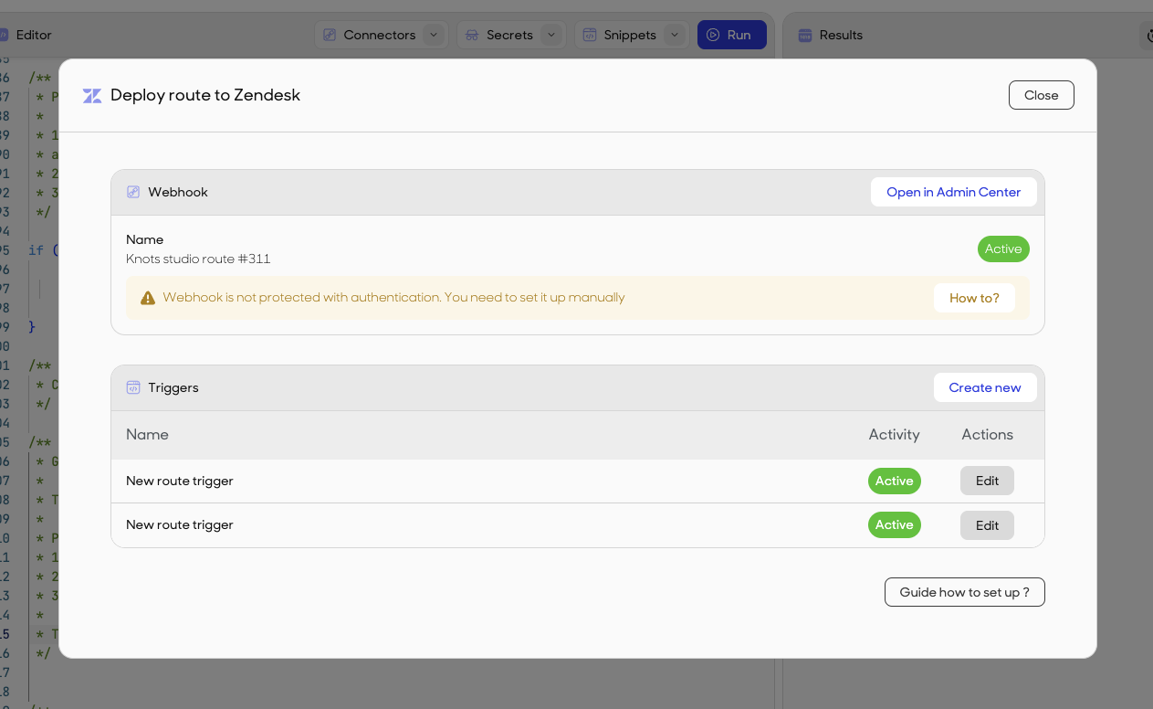Click the Deploy route to Zendesk title
The image size is (1153, 709).
(x=205, y=95)
